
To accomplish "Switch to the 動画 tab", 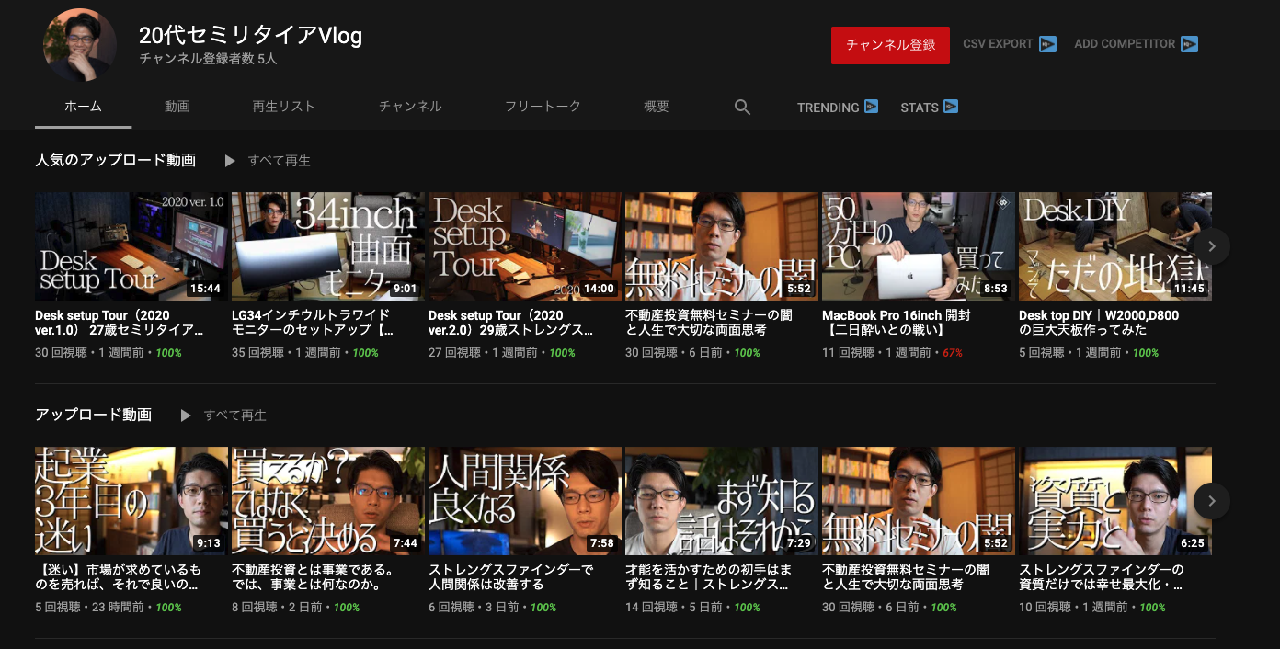I will 177,107.
